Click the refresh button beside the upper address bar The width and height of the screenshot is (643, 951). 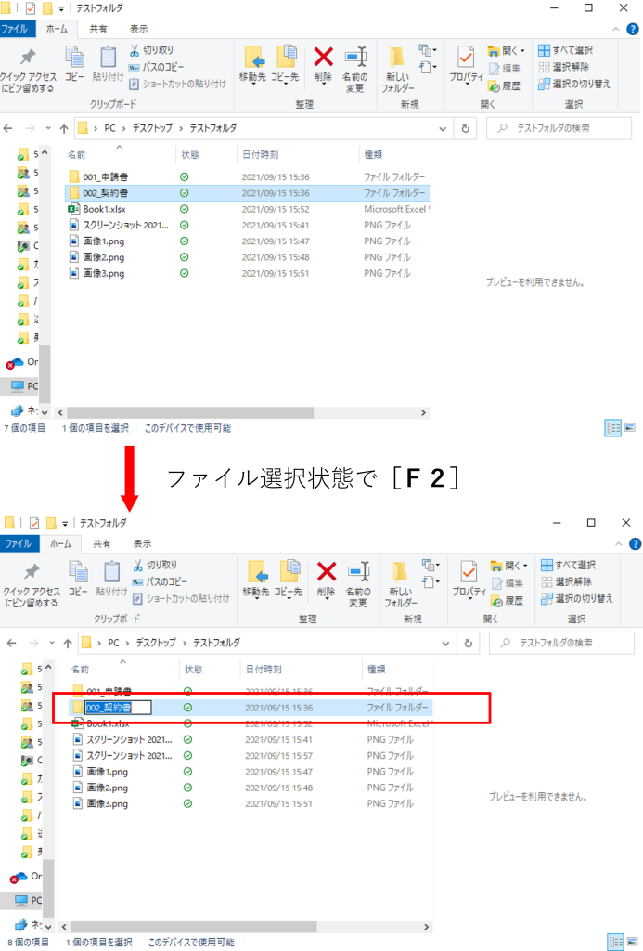[466, 128]
